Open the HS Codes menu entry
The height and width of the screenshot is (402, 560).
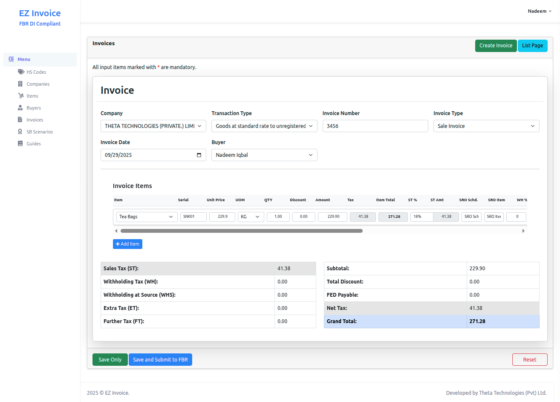coord(36,72)
